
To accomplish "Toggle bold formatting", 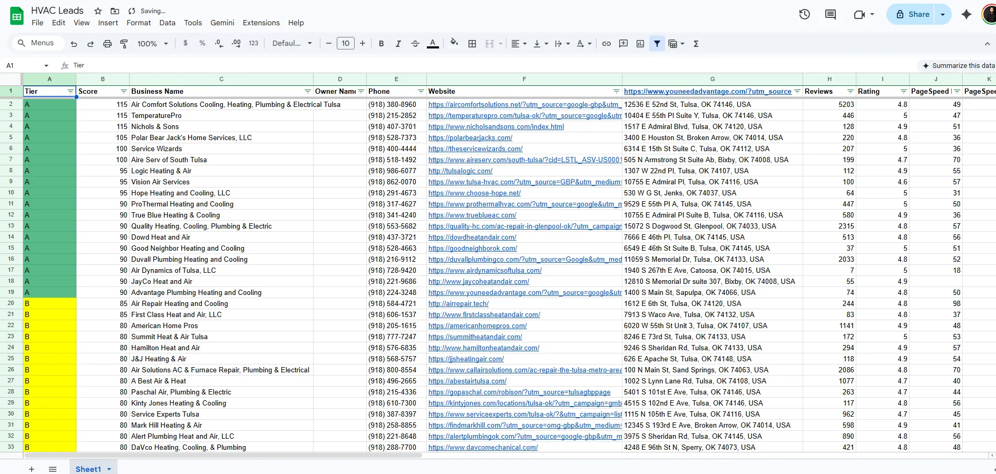I will pyautogui.click(x=382, y=44).
